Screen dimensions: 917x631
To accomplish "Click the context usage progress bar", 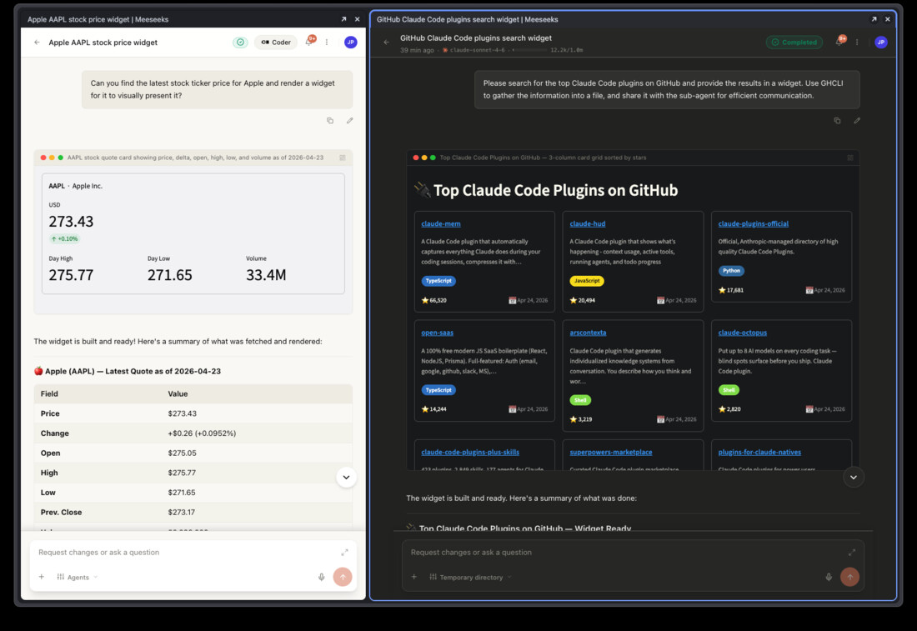I will [x=530, y=50].
